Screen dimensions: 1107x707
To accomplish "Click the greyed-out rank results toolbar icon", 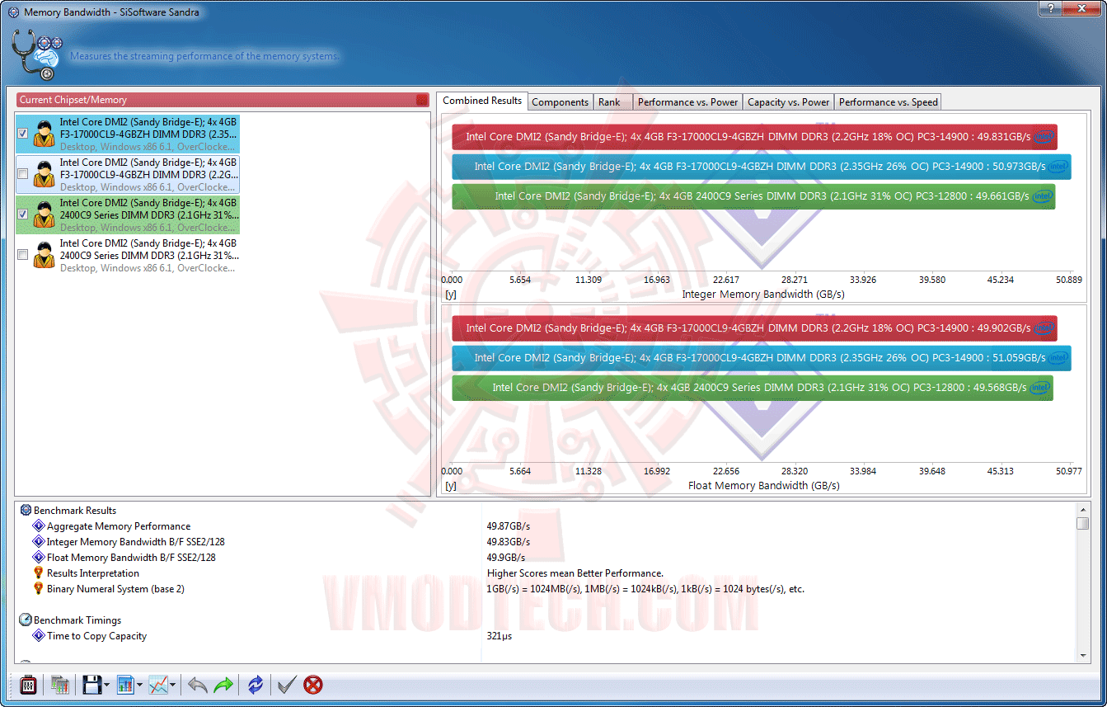I will (59, 685).
